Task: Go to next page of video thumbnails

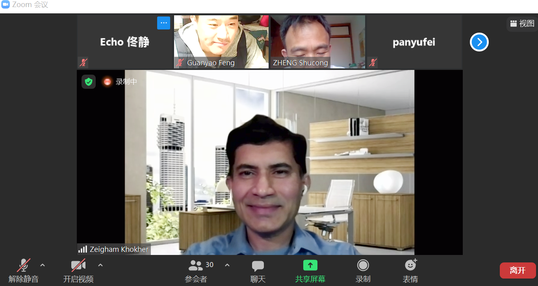Action: pos(479,42)
